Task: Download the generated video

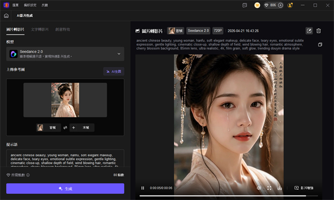Action: point(279,188)
